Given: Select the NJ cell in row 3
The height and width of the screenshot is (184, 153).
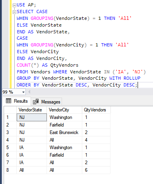Looking at the screenshot, I should tap(32, 132).
